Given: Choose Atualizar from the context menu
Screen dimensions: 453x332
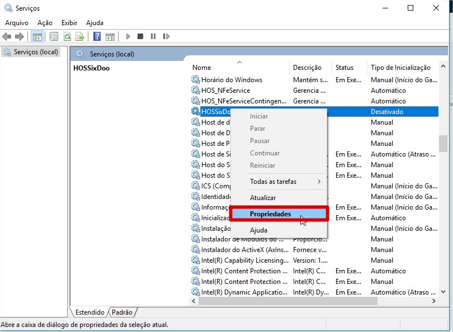Looking at the screenshot, I should coord(263,198).
